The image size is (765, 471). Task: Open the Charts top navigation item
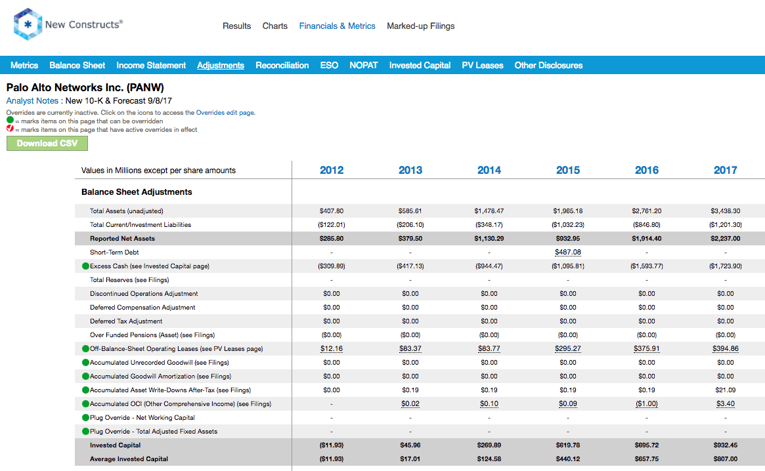[274, 26]
